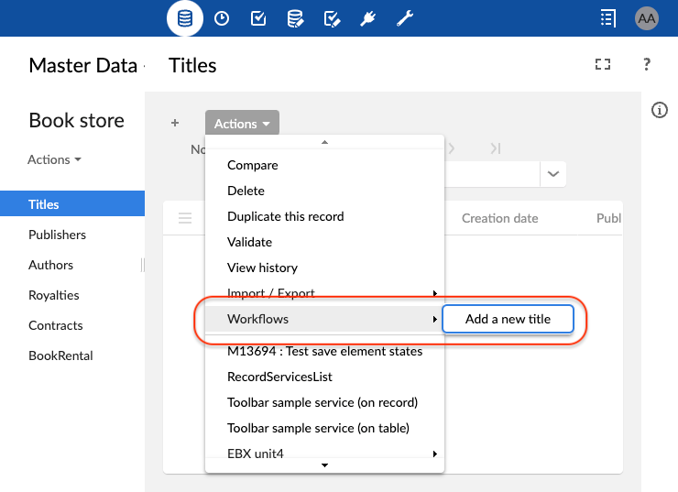Click the clock history icon in header
The width and height of the screenshot is (678, 492).
tap(222, 17)
